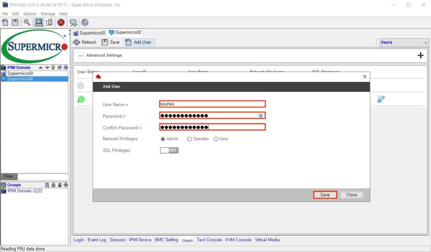Click Refresh in the Users toolbar
This screenshot has height=252, width=431.
[85, 42]
